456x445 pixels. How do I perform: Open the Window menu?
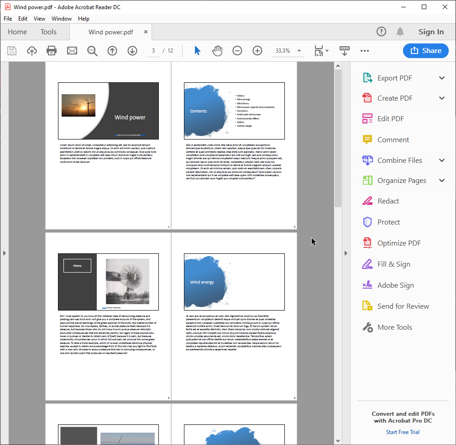[x=62, y=19]
